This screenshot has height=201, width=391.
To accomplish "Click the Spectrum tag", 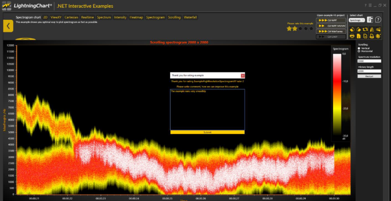I will [x=104, y=18].
